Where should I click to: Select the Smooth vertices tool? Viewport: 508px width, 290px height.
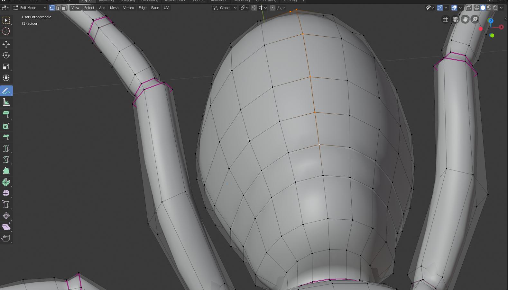pyautogui.click(x=6, y=193)
